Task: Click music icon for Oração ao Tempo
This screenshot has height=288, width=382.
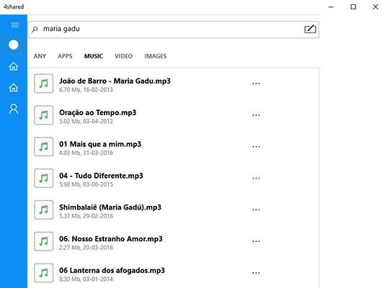Action: (44, 115)
